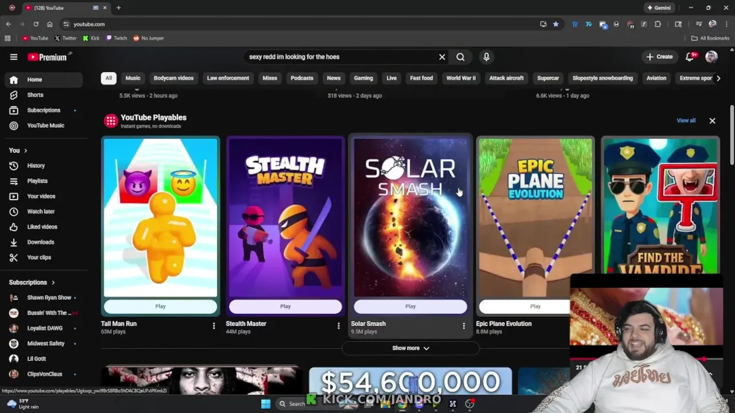The height and width of the screenshot is (413, 735).
Task: Select the World War II chip
Action: pos(461,78)
